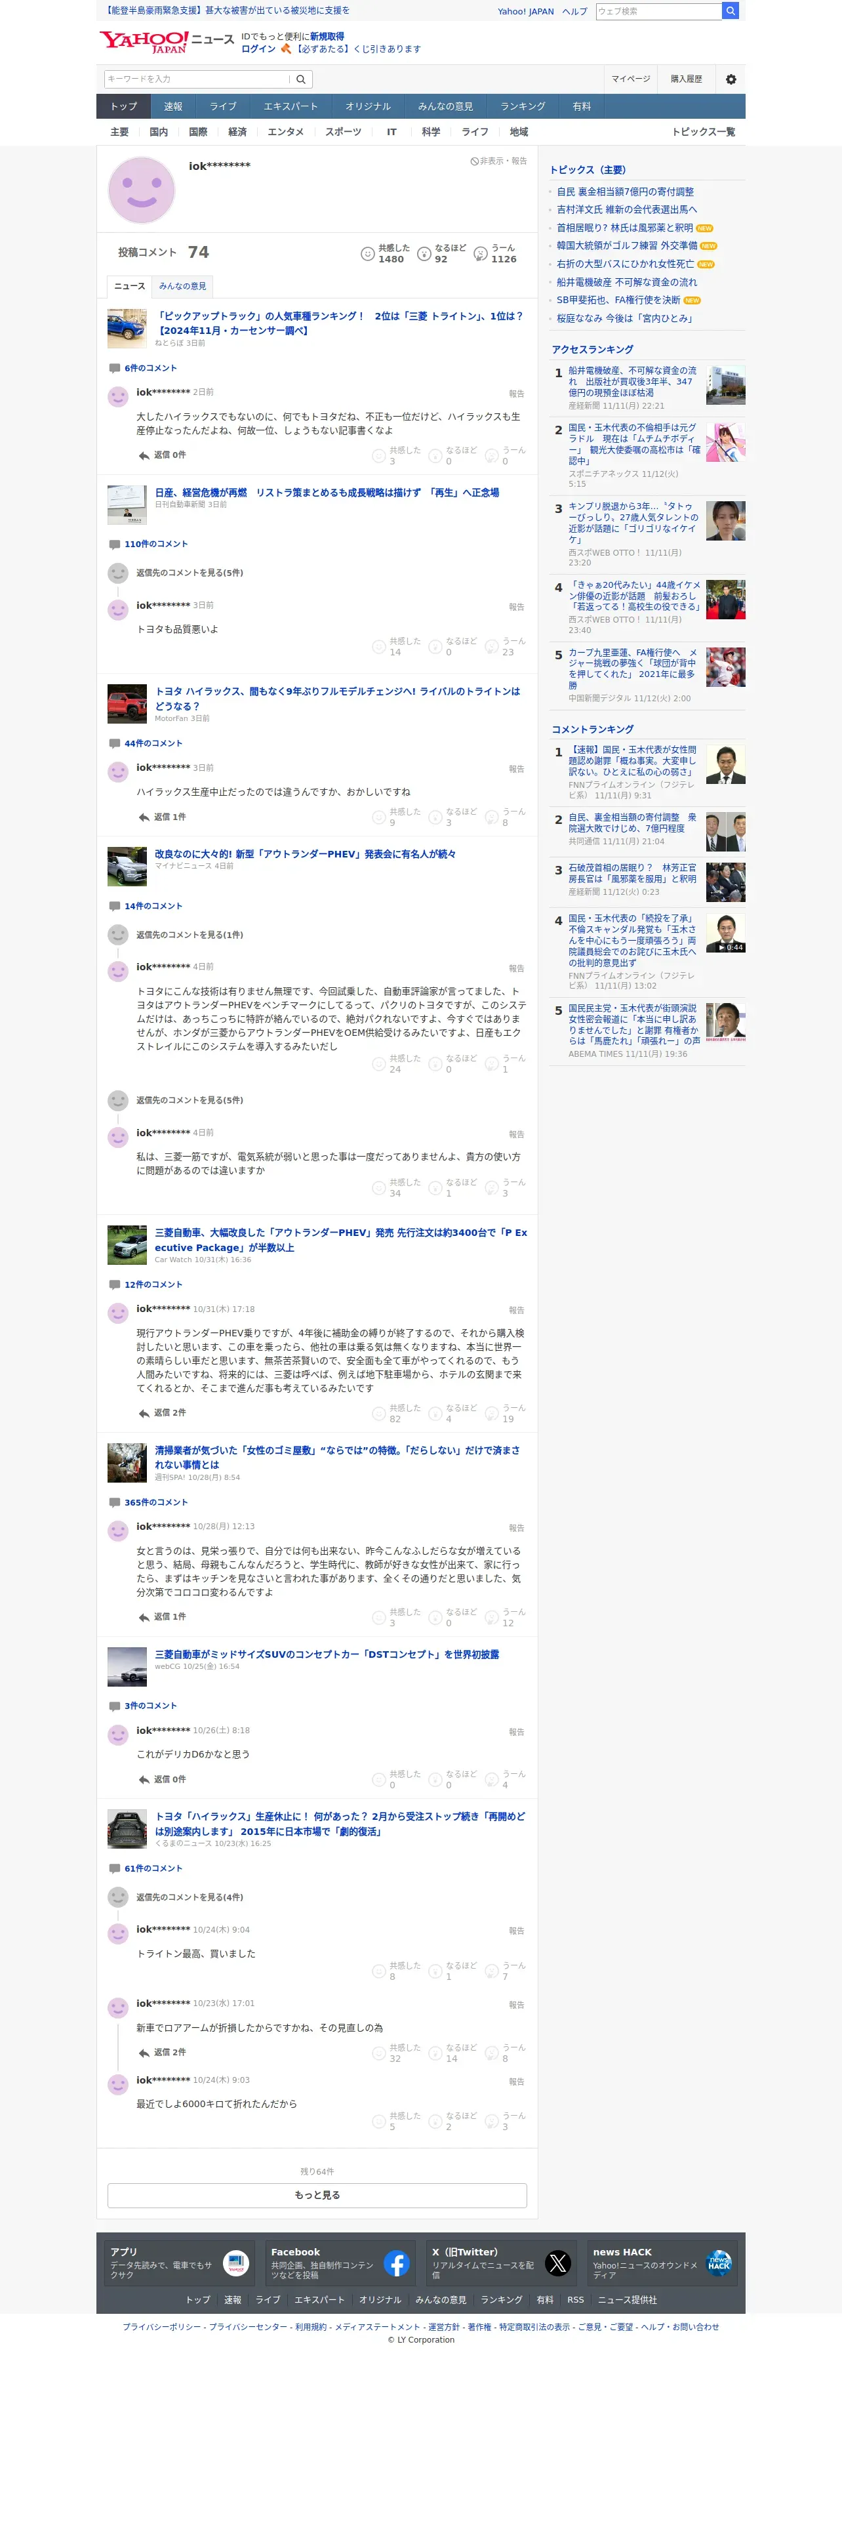The image size is (842, 2527).
Task: Click the comment bubble icon beside 110件のコメント
Action: tap(115, 544)
